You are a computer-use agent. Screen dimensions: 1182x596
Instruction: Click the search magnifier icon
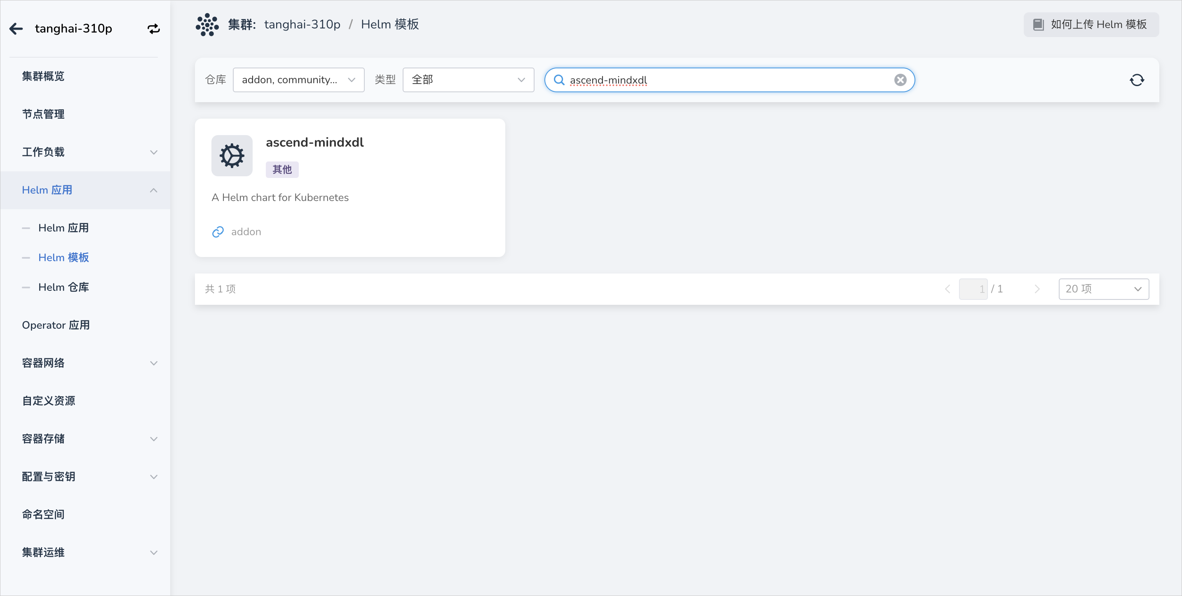point(559,80)
